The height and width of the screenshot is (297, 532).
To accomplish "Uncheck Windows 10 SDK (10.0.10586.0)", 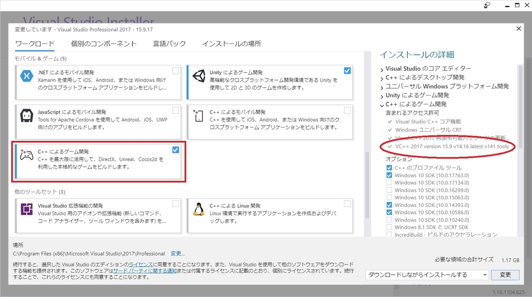I will pos(389,212).
